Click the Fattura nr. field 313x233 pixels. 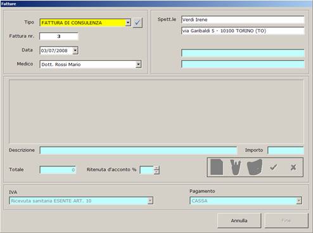[59, 36]
